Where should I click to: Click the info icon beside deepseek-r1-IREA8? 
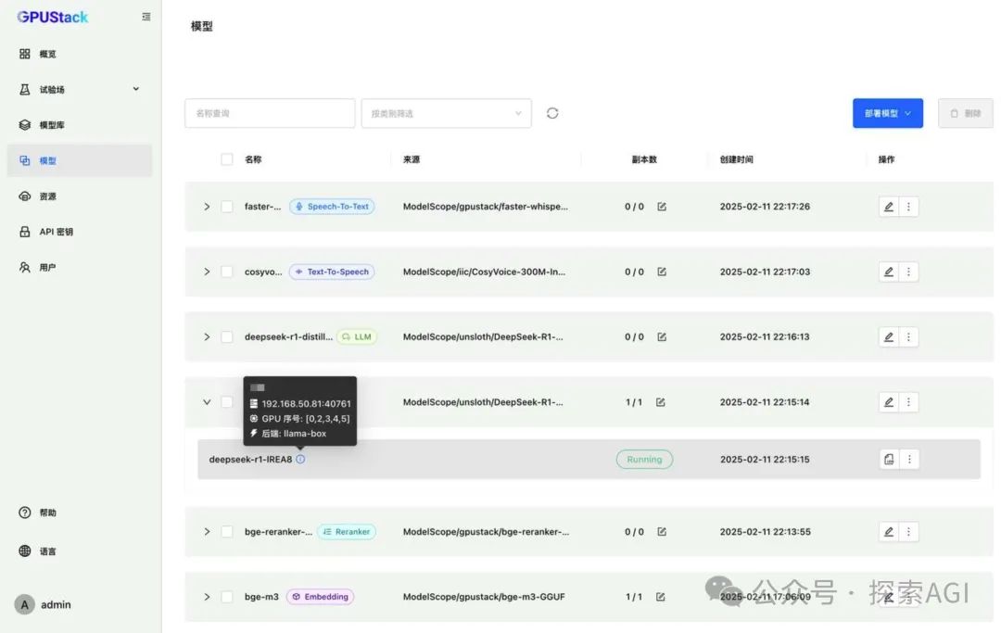[300, 458]
